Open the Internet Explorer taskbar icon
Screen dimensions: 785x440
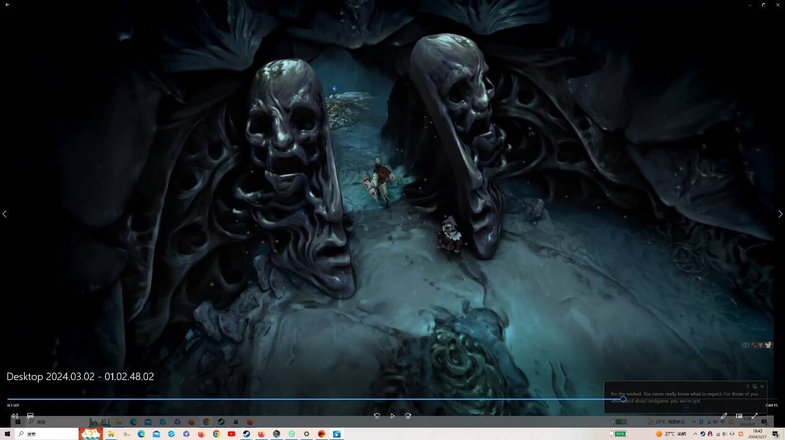click(171, 434)
